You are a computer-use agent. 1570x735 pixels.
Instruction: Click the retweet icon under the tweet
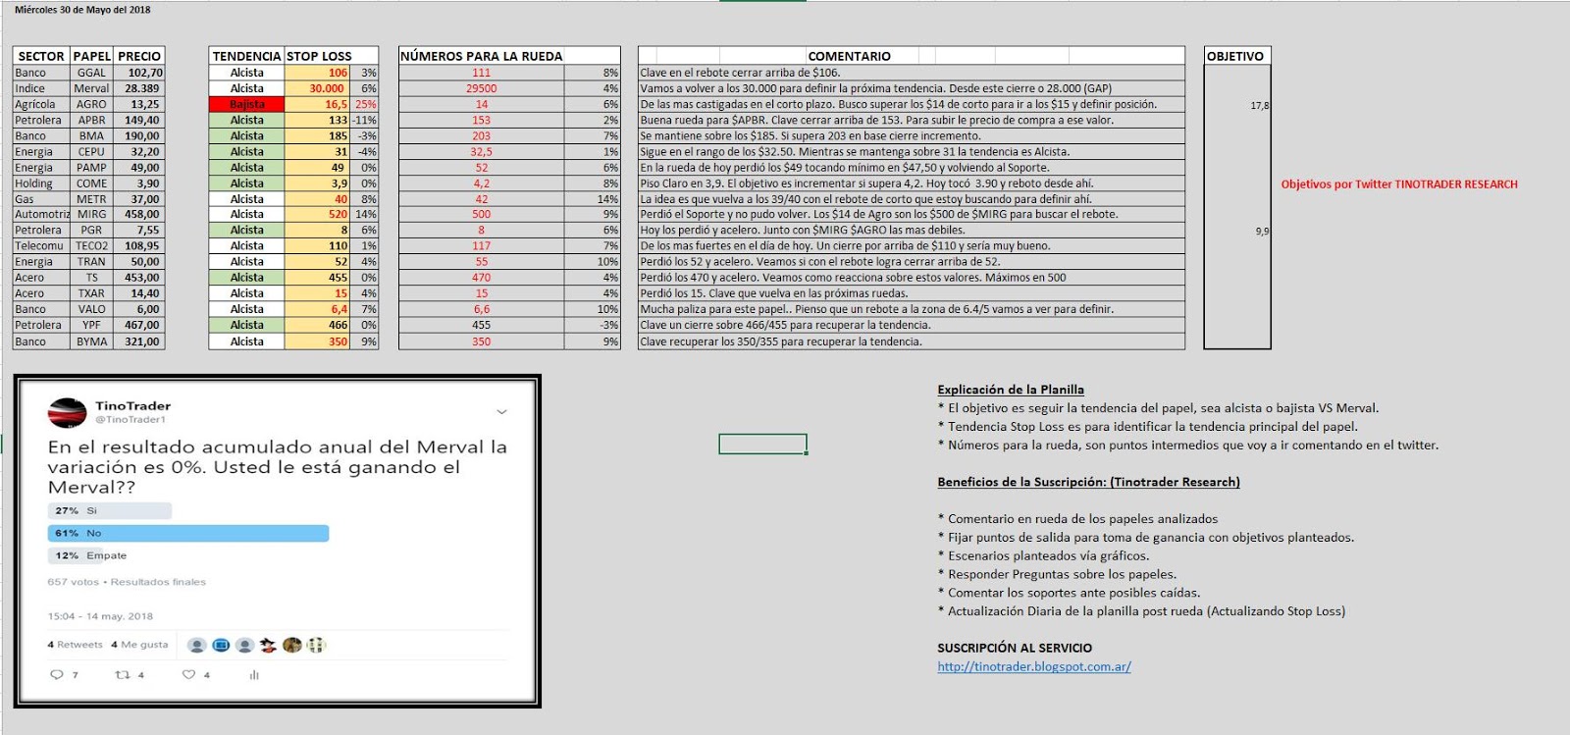point(123,675)
